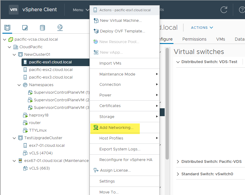Click the TTYLinux VM icon
245x195 pixels.
[25, 130]
